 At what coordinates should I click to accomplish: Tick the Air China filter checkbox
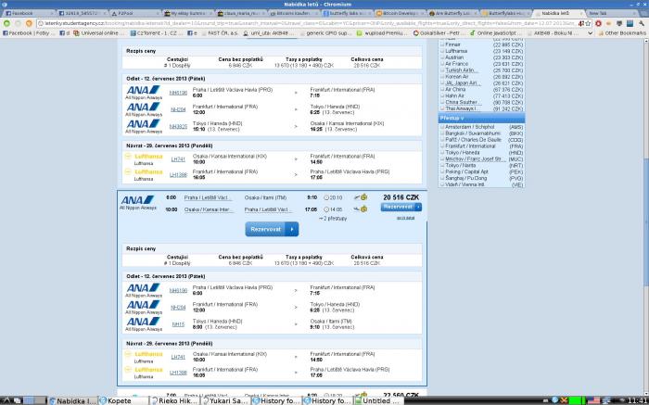tap(442, 89)
